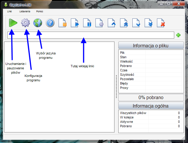Open language selection with the globe icon
This screenshot has width=188, height=143.
38,23
